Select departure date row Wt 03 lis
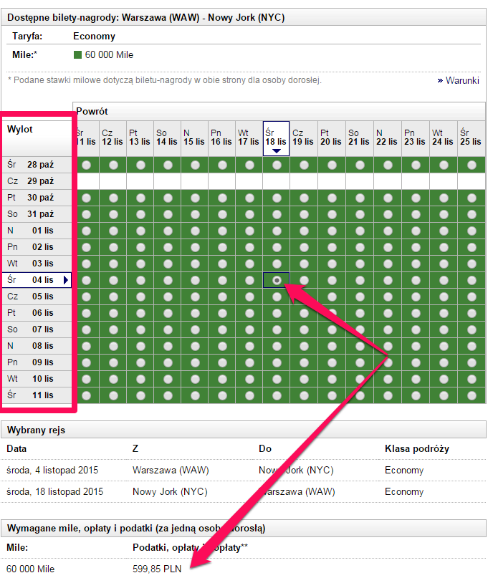488x578 pixels. (x=37, y=264)
